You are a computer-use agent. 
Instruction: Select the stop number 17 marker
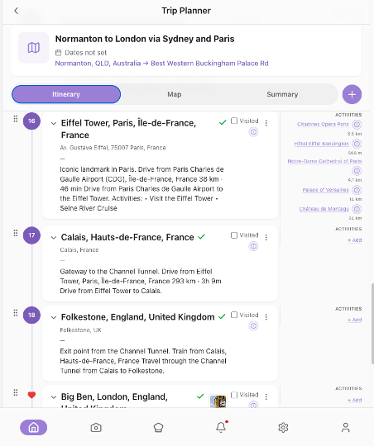pyautogui.click(x=31, y=235)
